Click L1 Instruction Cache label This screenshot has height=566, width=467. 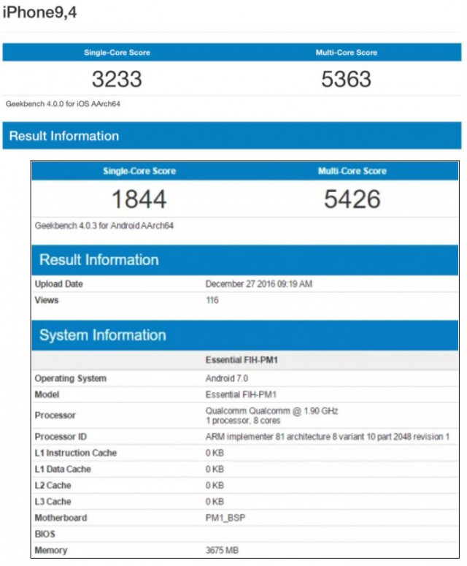pyautogui.click(x=76, y=453)
